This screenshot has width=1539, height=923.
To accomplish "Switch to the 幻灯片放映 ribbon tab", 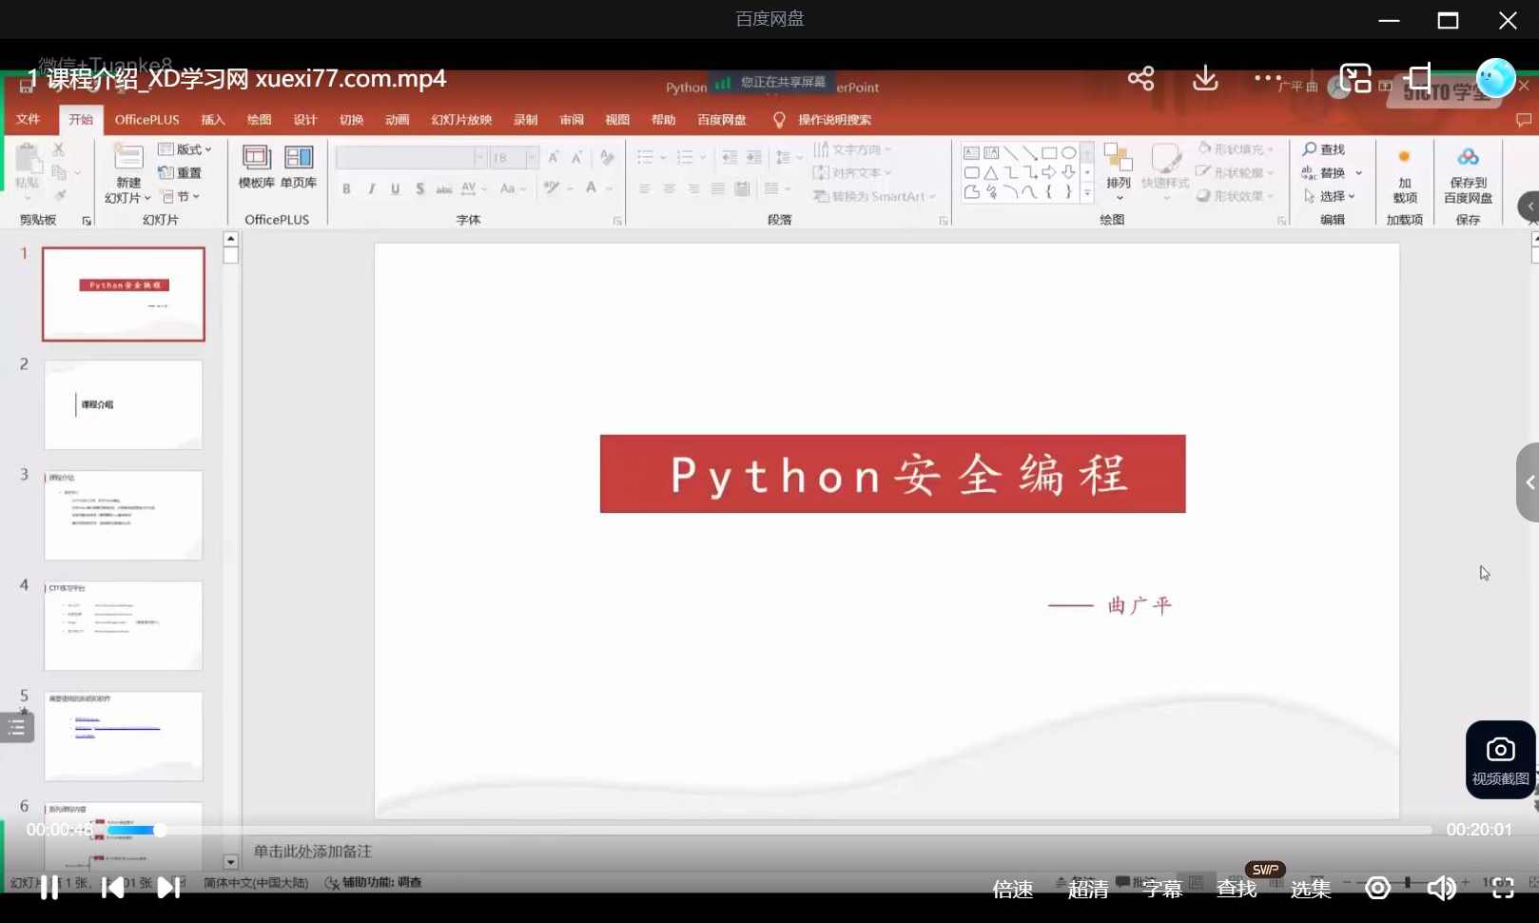I will [460, 119].
